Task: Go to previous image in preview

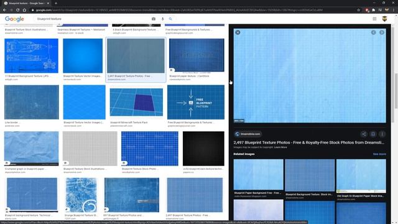Action: point(373,32)
